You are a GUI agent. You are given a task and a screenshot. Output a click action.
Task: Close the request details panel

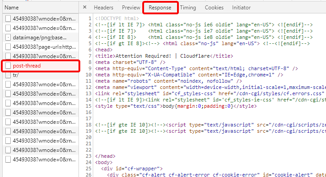click(85, 7)
